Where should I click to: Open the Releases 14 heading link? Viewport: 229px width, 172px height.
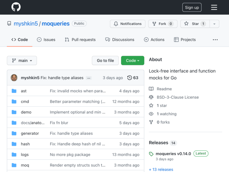pyautogui.click(x=163, y=143)
